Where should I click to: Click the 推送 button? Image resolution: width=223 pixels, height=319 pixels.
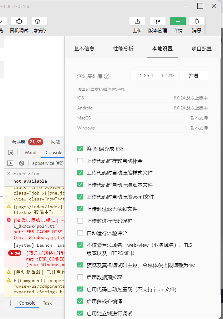pos(194,75)
